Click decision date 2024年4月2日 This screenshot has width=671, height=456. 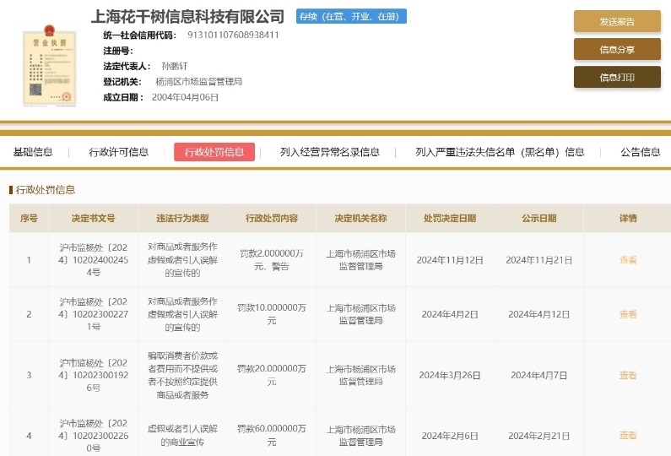(x=450, y=314)
